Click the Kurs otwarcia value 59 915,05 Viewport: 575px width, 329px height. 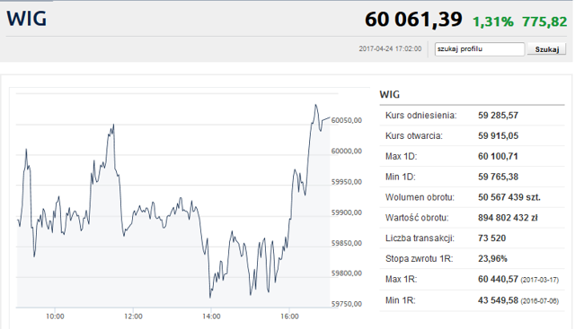(498, 136)
